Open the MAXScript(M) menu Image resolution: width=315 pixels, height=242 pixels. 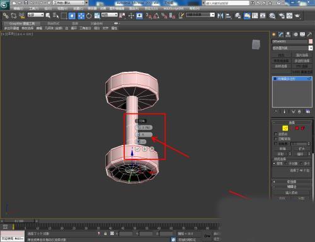point(173,9)
